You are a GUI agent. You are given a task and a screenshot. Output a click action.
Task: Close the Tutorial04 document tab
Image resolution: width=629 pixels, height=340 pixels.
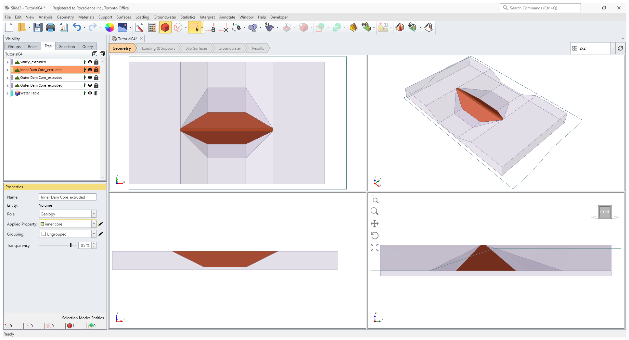(x=141, y=39)
